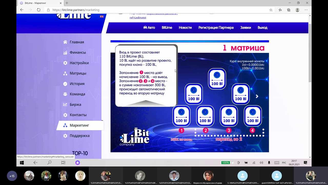
Task: Show the +15 more participants
Action: pyautogui.click(x=12, y=176)
